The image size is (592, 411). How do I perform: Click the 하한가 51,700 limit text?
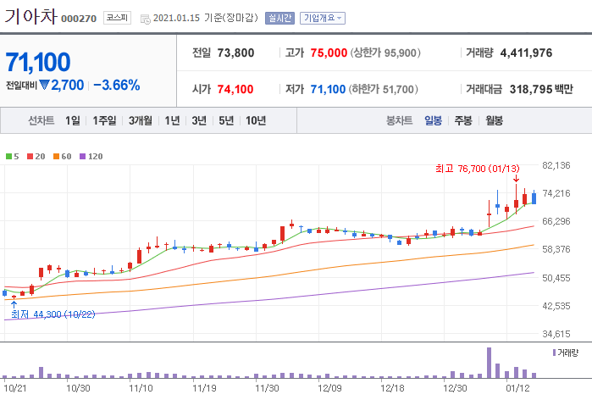tap(383, 89)
